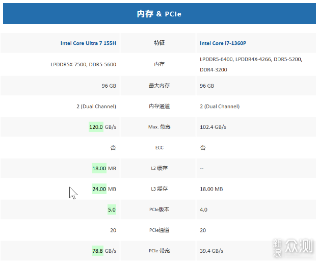Image resolution: width=318 pixels, height=262 pixels.
Task: Click the 最大内存 feature label
Action: (159, 86)
